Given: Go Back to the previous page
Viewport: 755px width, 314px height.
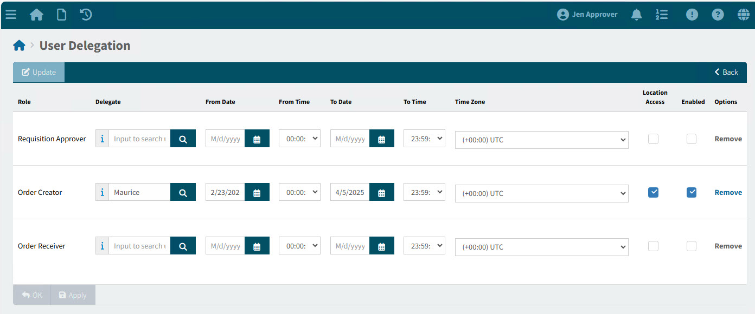Looking at the screenshot, I should pyautogui.click(x=726, y=73).
